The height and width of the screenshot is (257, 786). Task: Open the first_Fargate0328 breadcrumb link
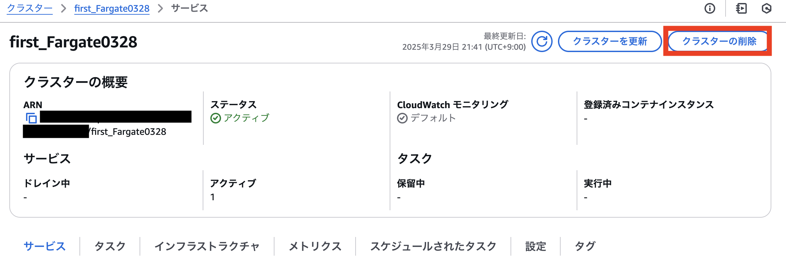(112, 8)
